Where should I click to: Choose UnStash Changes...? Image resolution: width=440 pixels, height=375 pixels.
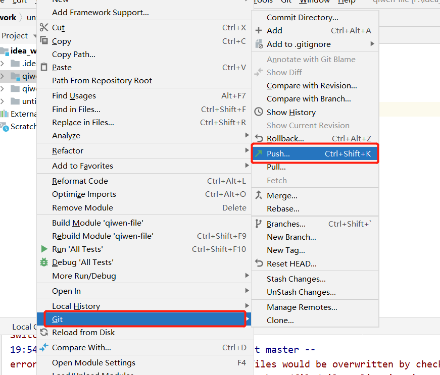pos(315,292)
